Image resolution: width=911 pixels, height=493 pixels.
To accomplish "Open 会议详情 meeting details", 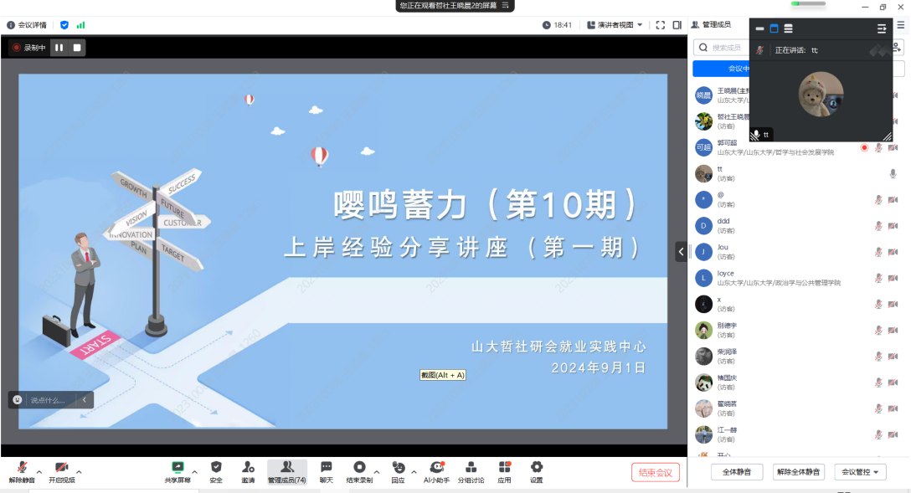I will pos(27,25).
